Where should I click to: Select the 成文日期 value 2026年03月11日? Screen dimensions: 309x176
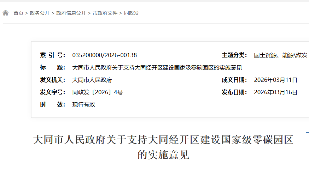tap(275, 80)
